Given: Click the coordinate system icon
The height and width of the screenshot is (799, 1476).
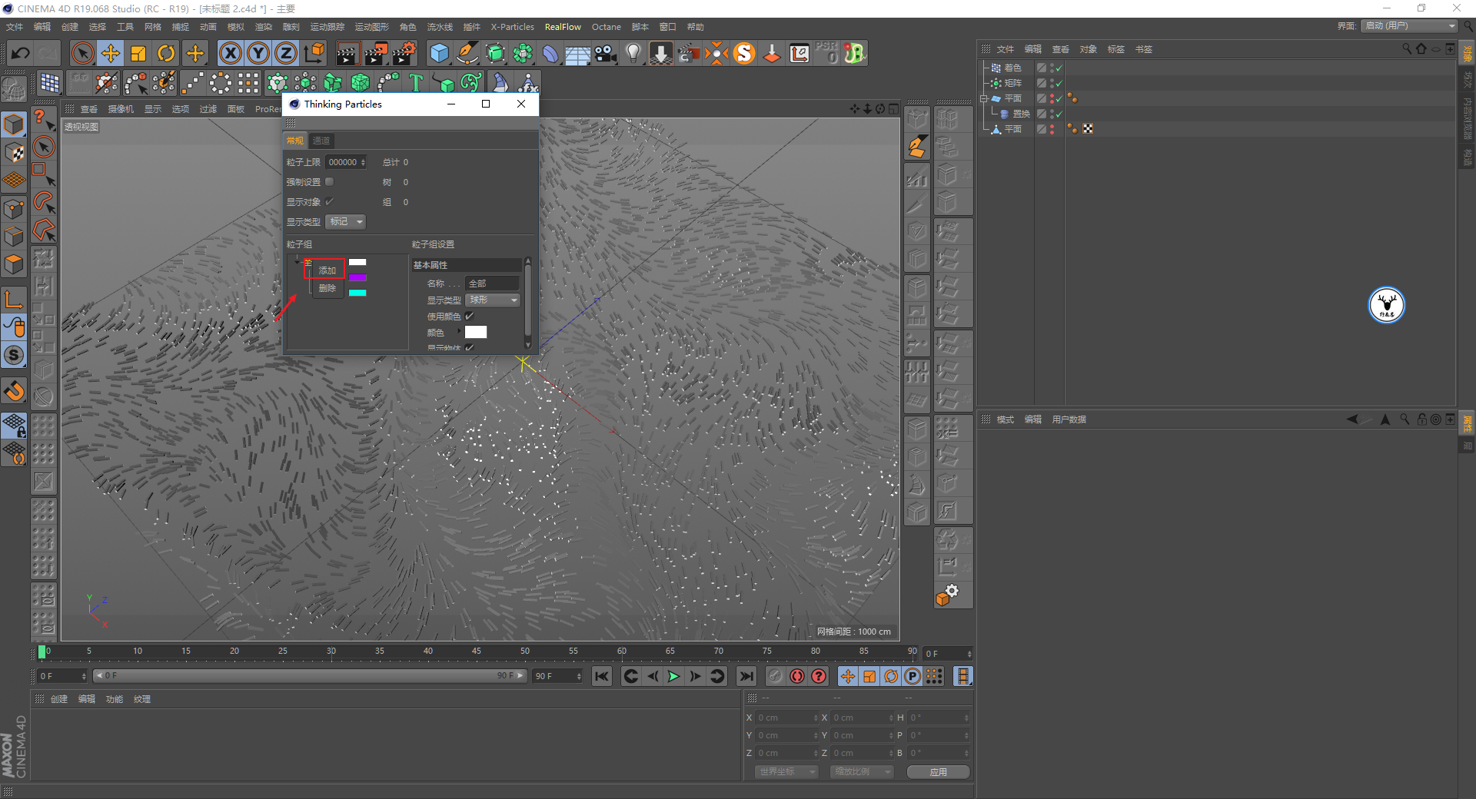Looking at the screenshot, I should coord(314,53).
